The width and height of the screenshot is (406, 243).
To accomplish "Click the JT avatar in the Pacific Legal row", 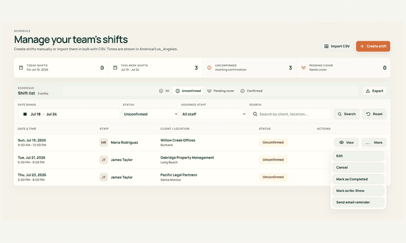I will [103, 177].
